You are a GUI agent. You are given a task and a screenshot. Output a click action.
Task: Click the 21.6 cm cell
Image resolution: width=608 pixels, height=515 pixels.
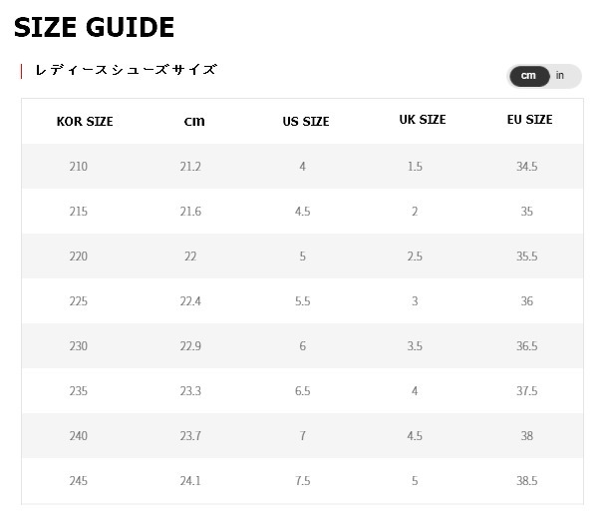(x=190, y=212)
